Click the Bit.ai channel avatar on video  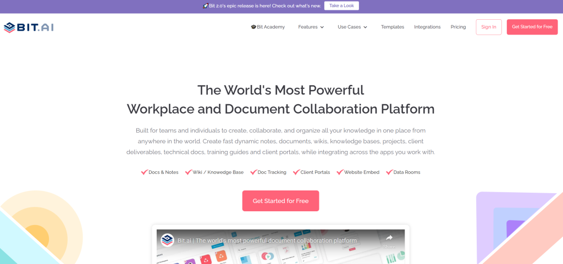coord(167,240)
